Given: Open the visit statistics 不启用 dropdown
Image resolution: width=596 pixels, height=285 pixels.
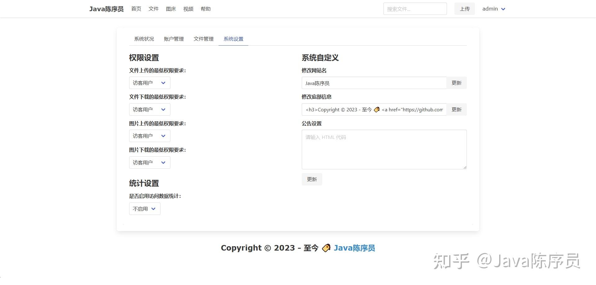Looking at the screenshot, I should coord(145,209).
